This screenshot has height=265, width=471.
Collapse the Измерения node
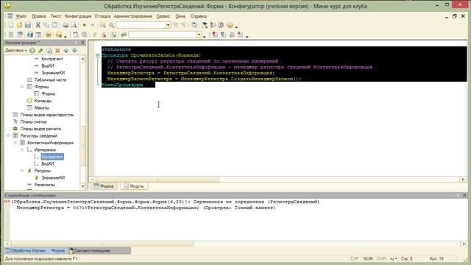22,149
